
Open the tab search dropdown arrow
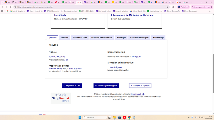(x=2, y=2)
